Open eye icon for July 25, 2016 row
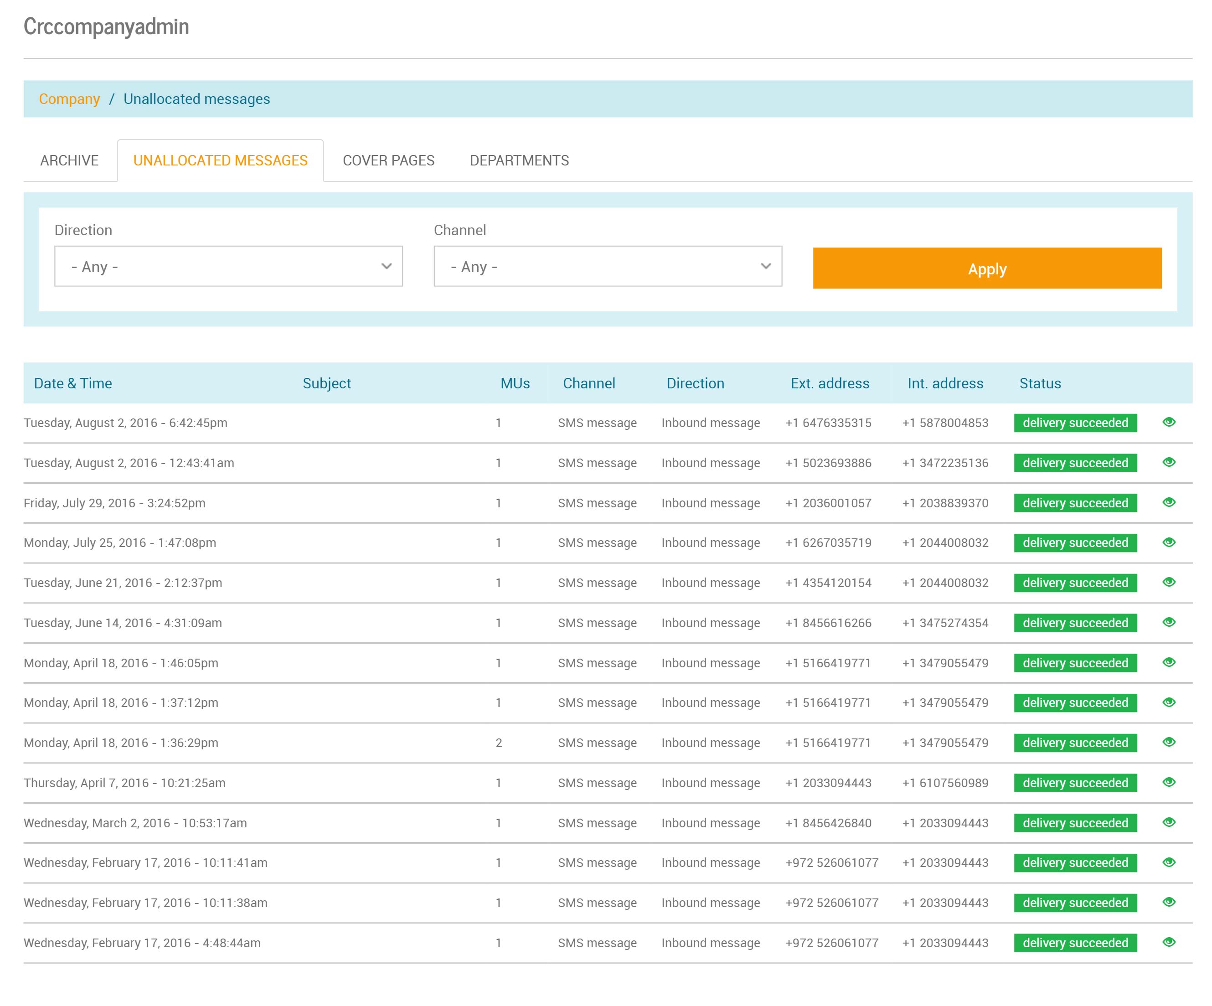This screenshot has width=1212, height=1006. [x=1169, y=542]
